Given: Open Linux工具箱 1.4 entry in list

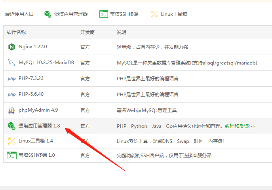Looking at the screenshot, I should coord(36,141).
